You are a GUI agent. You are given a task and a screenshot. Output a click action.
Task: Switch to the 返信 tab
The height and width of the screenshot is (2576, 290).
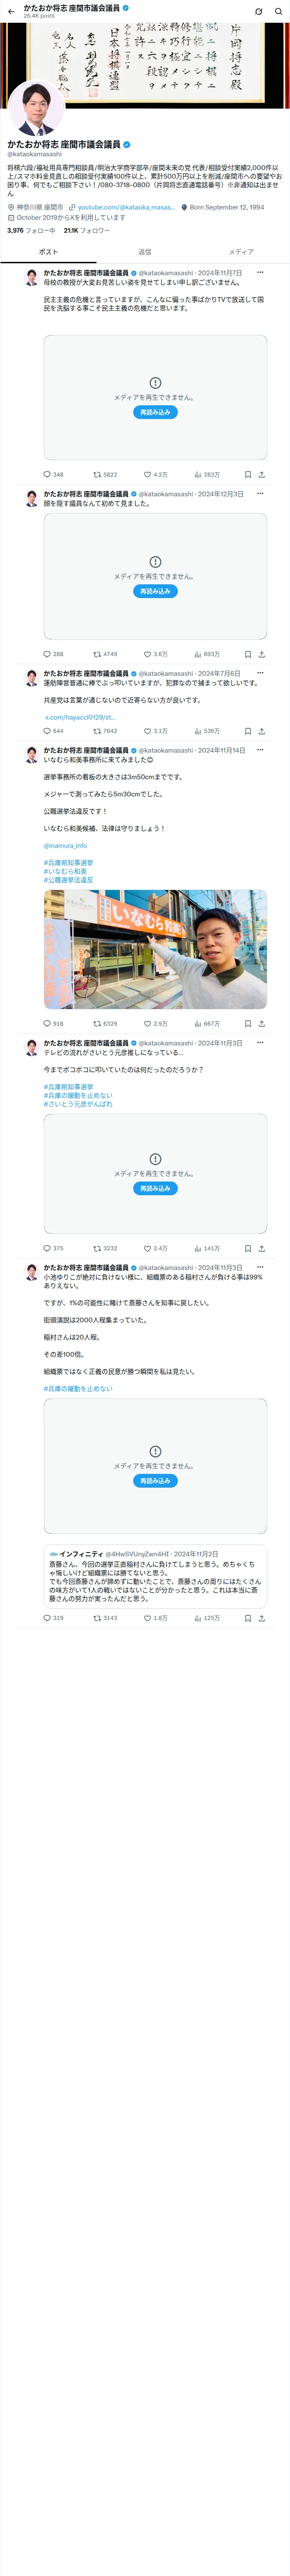point(145,252)
